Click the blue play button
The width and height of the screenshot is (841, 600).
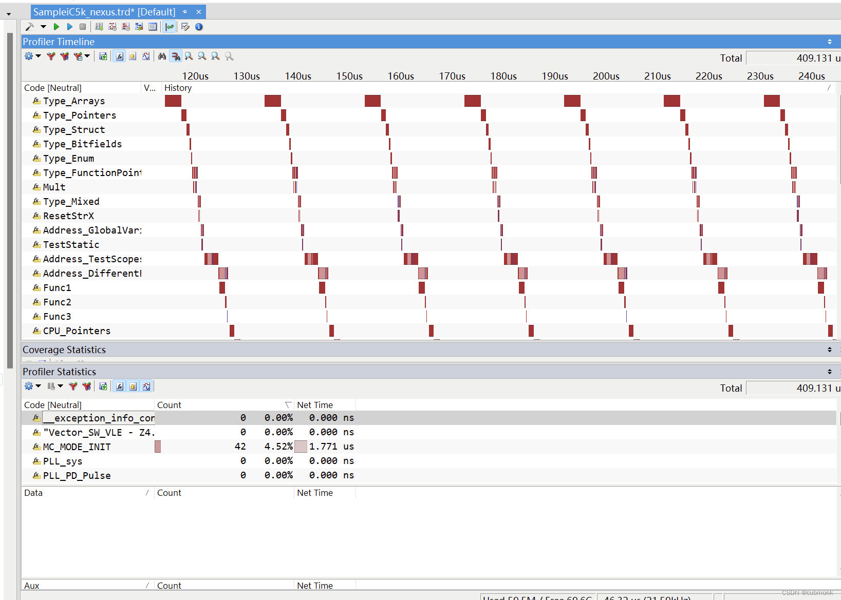tap(70, 27)
